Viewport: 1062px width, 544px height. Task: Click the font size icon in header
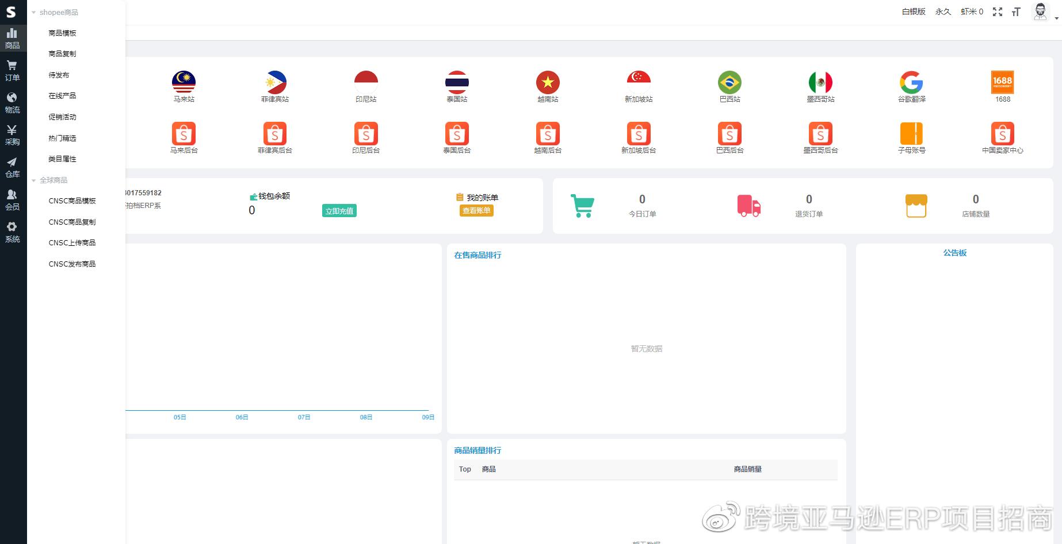pos(1016,12)
